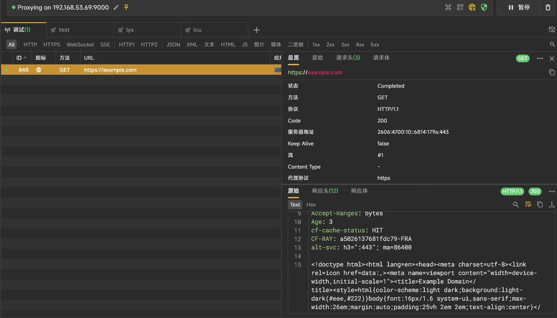
Task: Sort by the ID column header
Action: (x=22, y=58)
